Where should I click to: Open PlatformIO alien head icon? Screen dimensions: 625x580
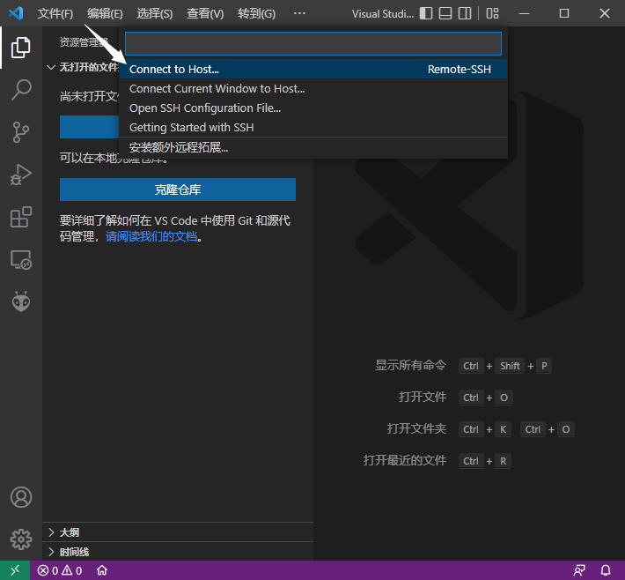tap(21, 301)
